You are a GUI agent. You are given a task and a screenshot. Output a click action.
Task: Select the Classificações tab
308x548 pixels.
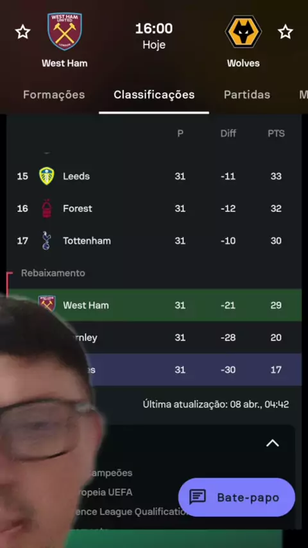(x=154, y=95)
